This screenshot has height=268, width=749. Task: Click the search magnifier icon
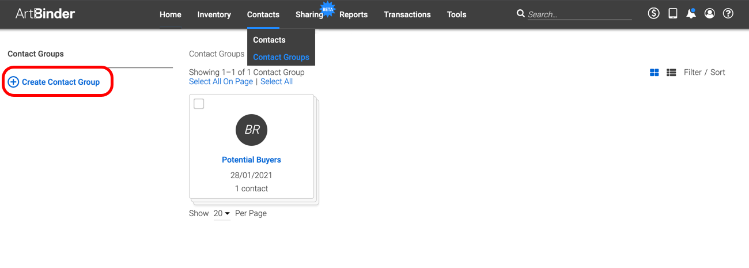521,14
